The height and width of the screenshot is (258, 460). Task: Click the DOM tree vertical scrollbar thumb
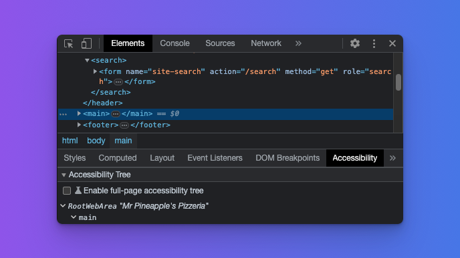(398, 83)
